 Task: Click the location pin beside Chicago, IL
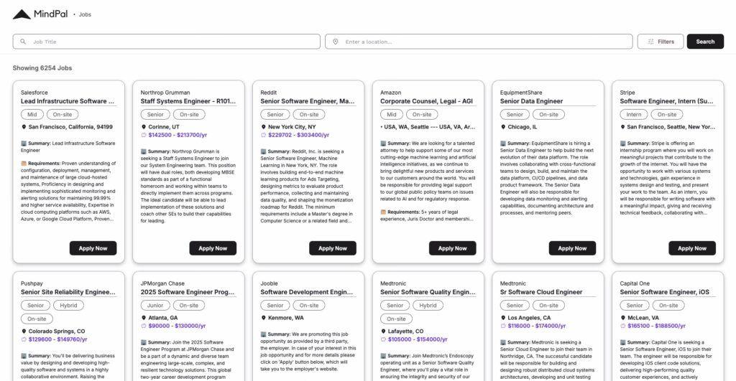[x=503, y=127]
